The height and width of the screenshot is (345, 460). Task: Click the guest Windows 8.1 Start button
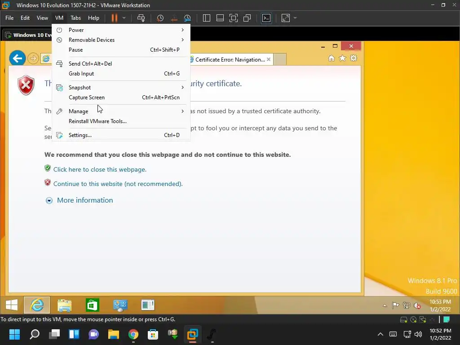pos(12,305)
